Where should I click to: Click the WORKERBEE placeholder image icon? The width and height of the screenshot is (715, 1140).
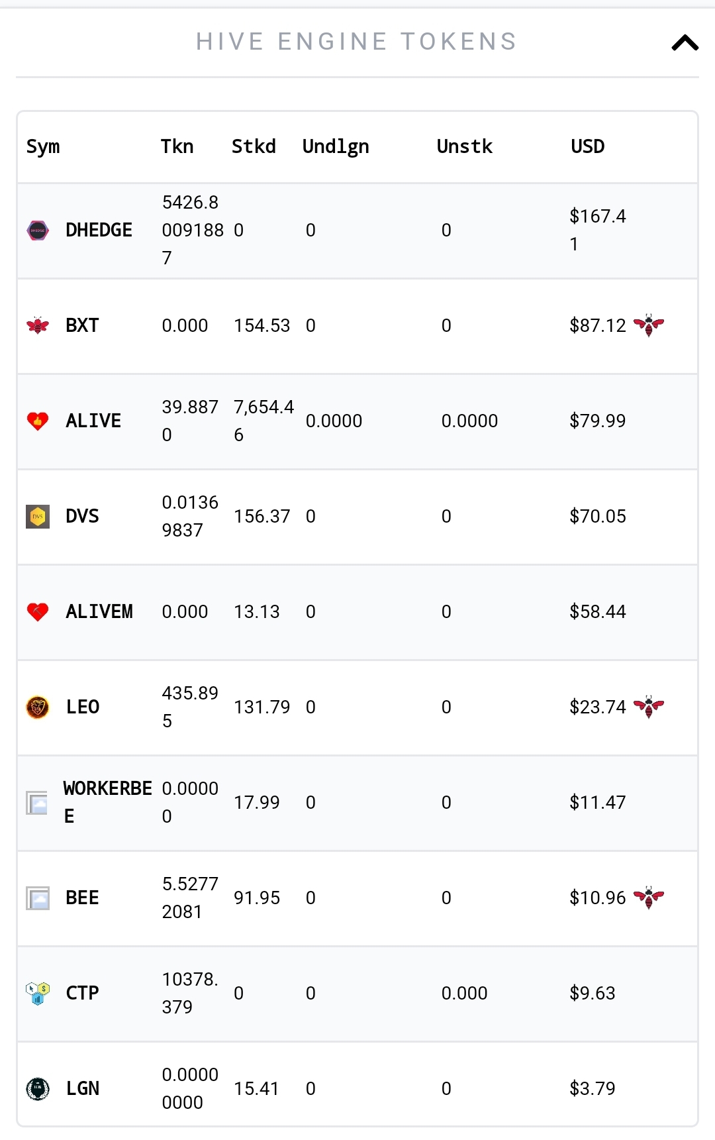tap(37, 803)
